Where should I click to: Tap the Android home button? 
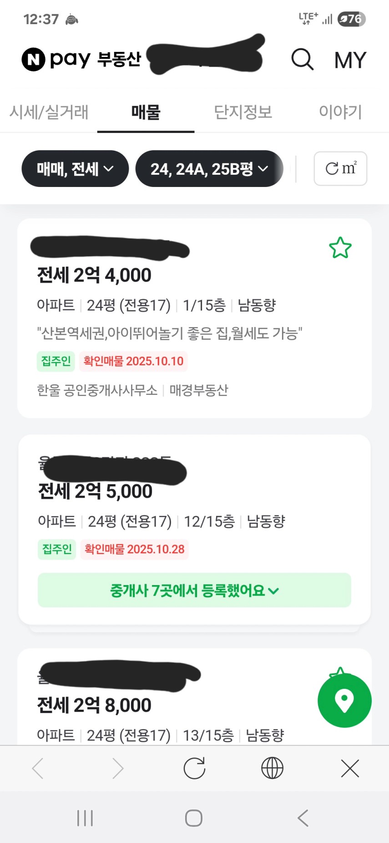click(x=194, y=818)
